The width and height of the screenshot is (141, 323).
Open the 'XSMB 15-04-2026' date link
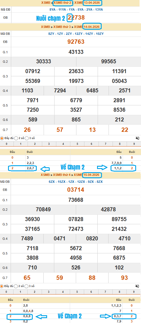pos(87,175)
